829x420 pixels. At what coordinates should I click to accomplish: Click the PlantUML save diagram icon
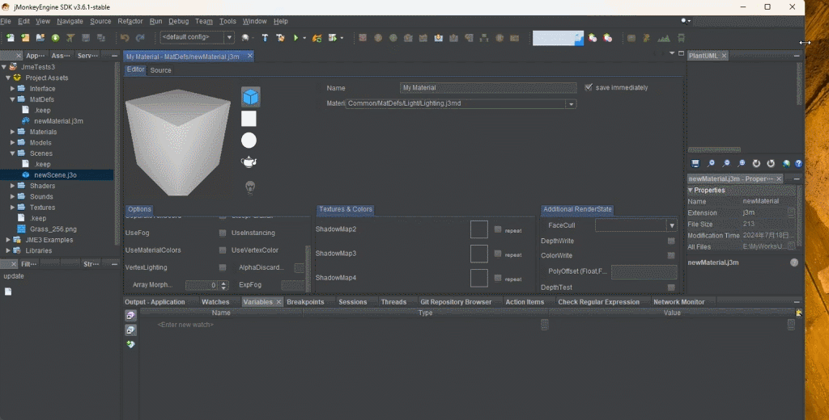695,164
